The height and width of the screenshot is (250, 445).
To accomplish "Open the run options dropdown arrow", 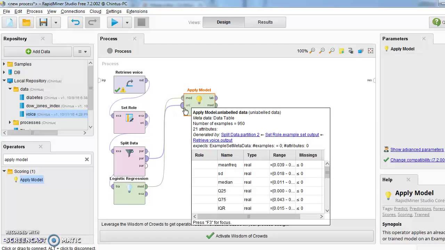I will (x=127, y=23).
